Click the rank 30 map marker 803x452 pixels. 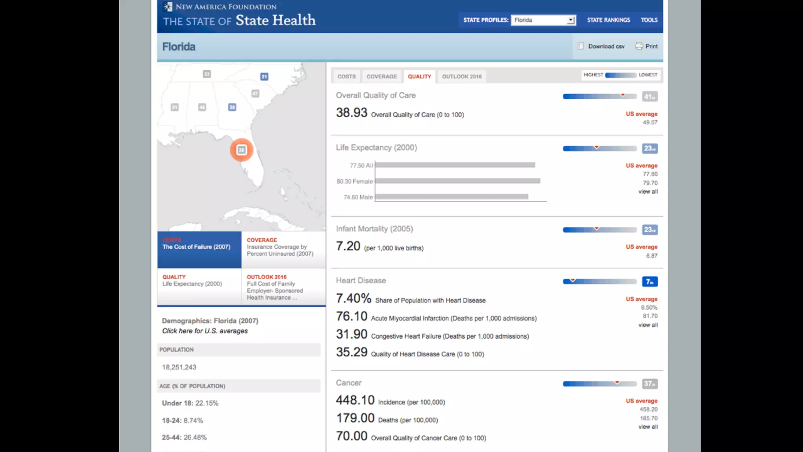pos(232,107)
